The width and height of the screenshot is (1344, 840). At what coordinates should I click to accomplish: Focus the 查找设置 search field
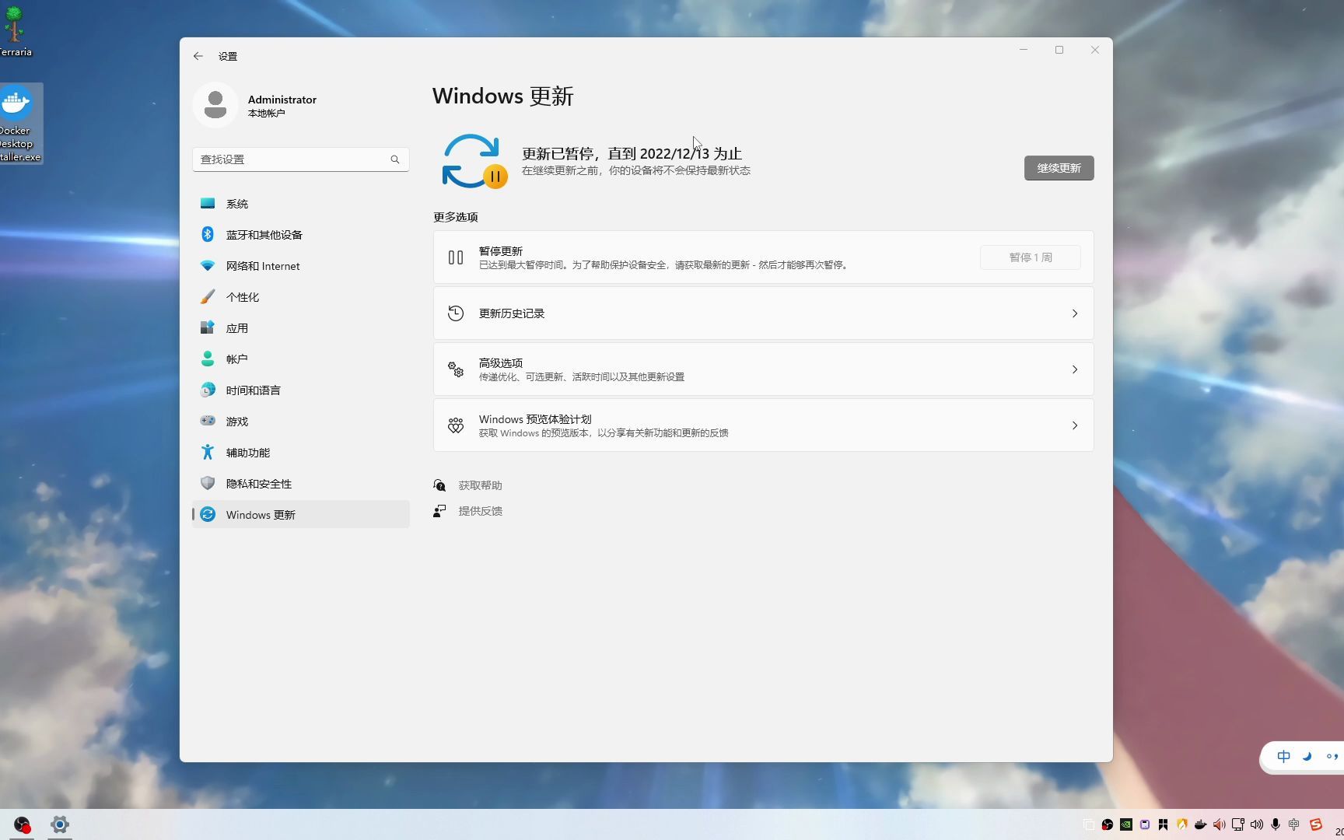tap(300, 159)
